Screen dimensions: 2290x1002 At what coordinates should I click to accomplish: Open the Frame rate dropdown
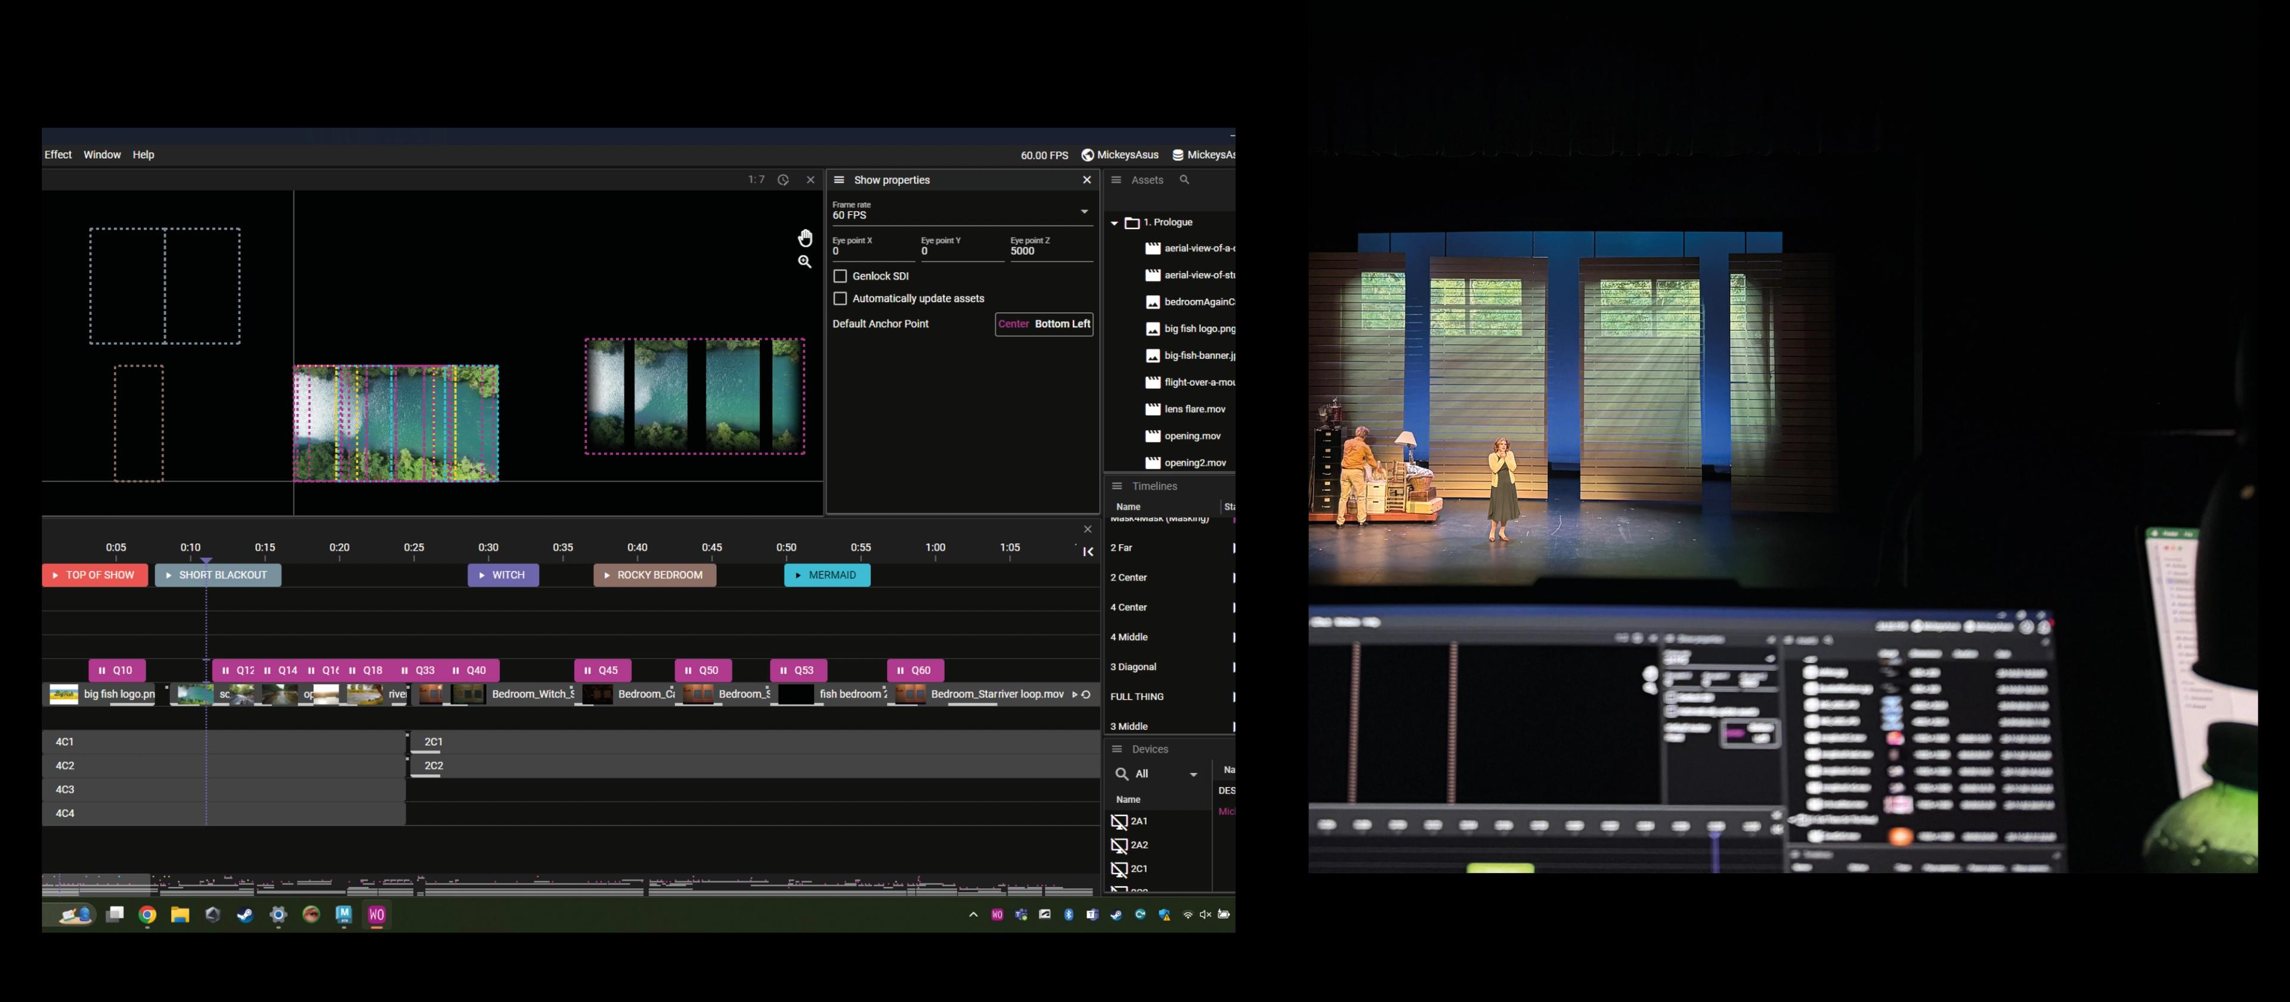[x=1084, y=212]
